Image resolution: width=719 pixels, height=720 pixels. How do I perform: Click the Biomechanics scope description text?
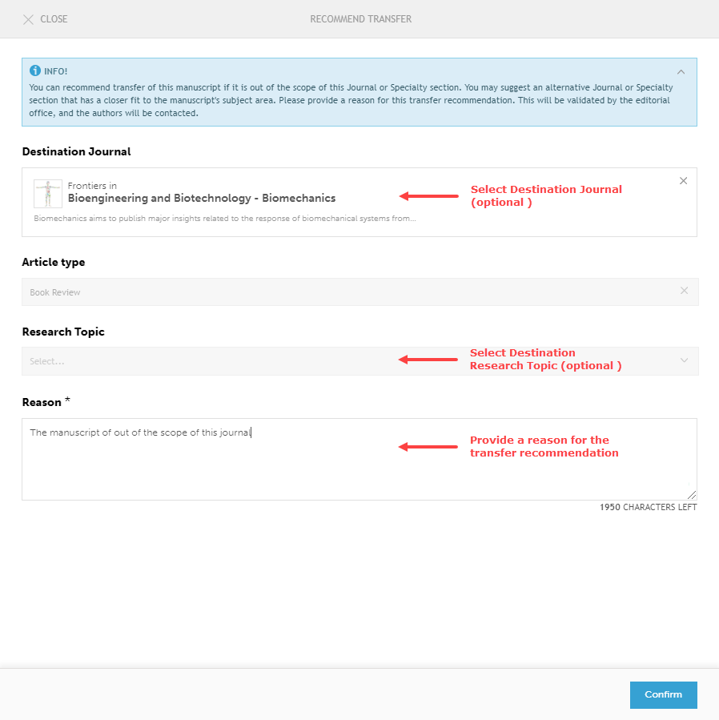pyautogui.click(x=224, y=218)
